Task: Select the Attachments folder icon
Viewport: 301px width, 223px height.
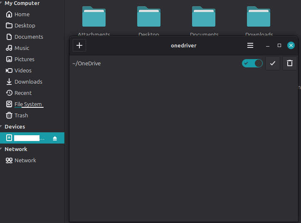Action: coord(94,17)
